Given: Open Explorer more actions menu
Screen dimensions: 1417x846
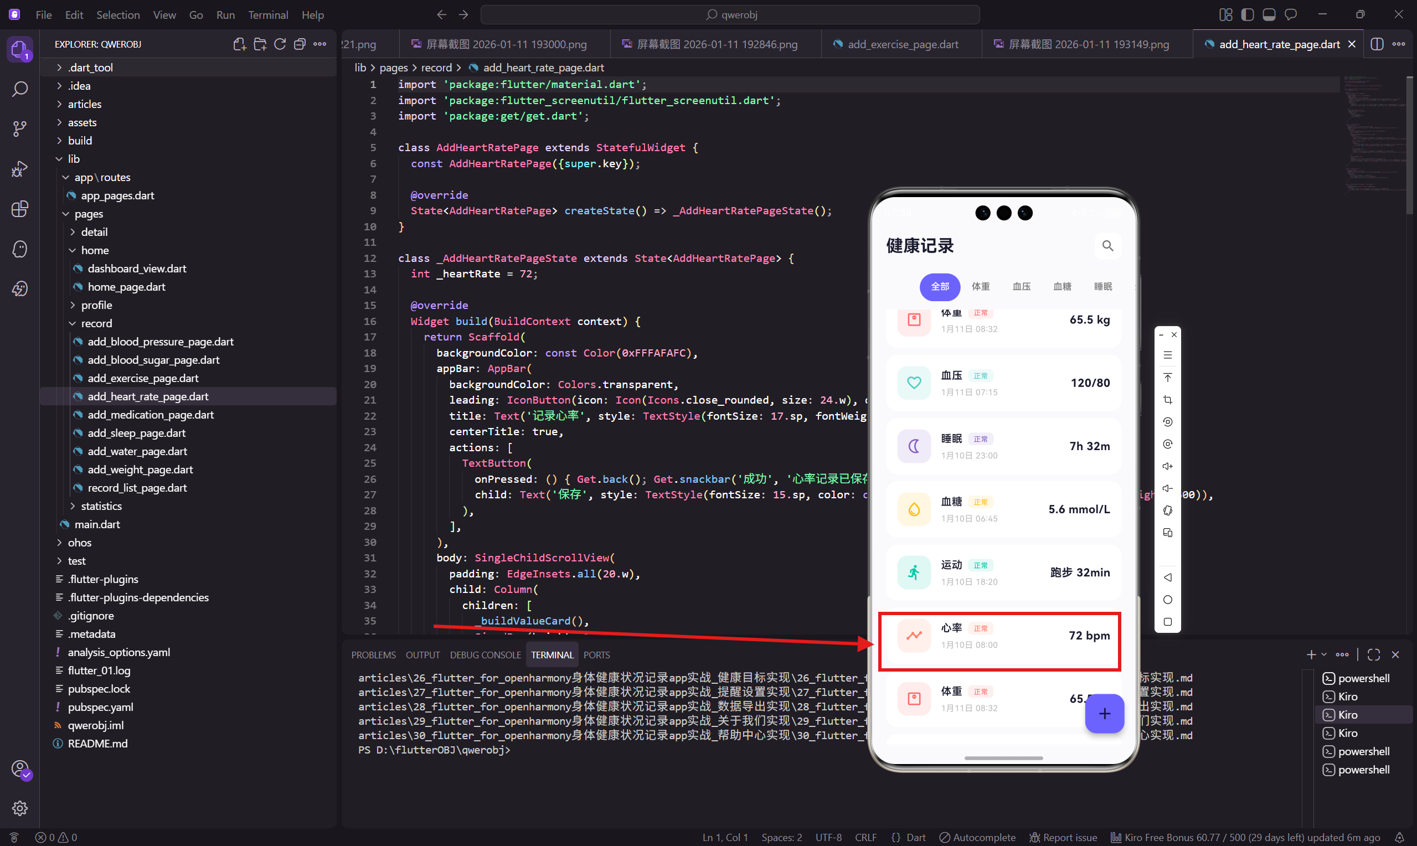Looking at the screenshot, I should [x=320, y=44].
